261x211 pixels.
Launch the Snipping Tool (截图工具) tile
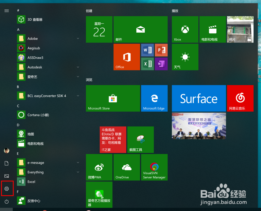(140, 140)
